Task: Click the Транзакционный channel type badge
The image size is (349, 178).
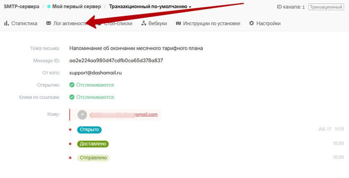Action: 326,7
